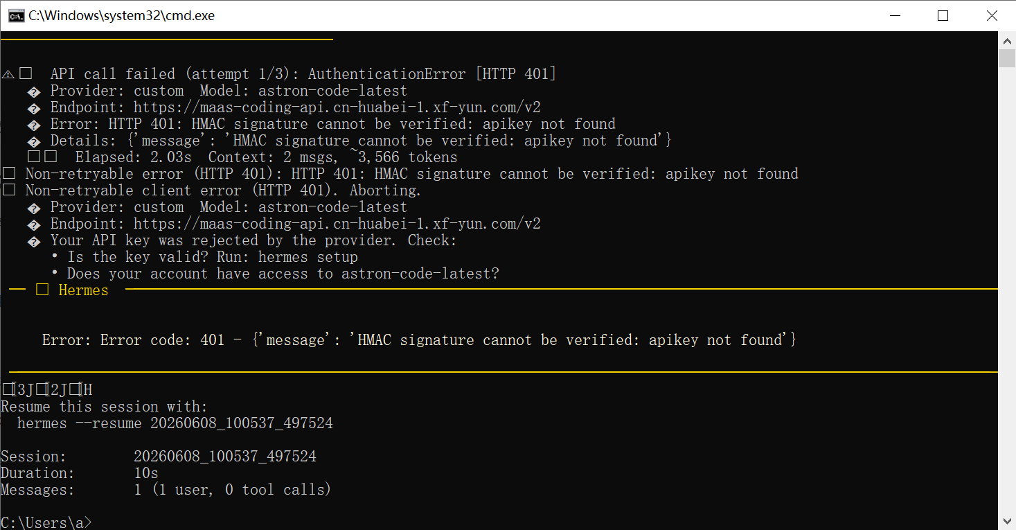Click the diamond glyph before Error: HTTP 401
This screenshot has width=1016, height=530.
33,125
